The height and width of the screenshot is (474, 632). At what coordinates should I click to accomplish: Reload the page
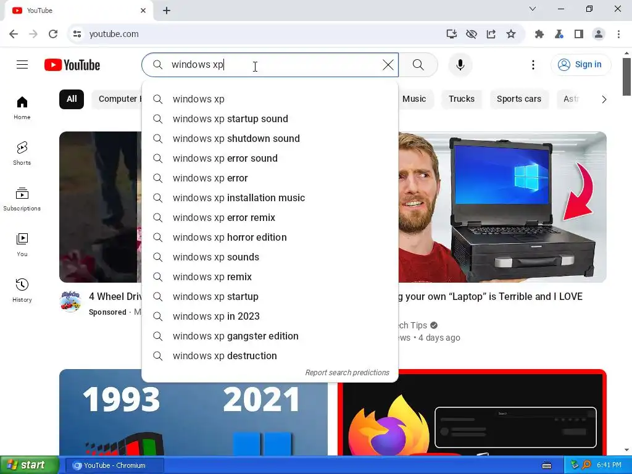point(53,34)
